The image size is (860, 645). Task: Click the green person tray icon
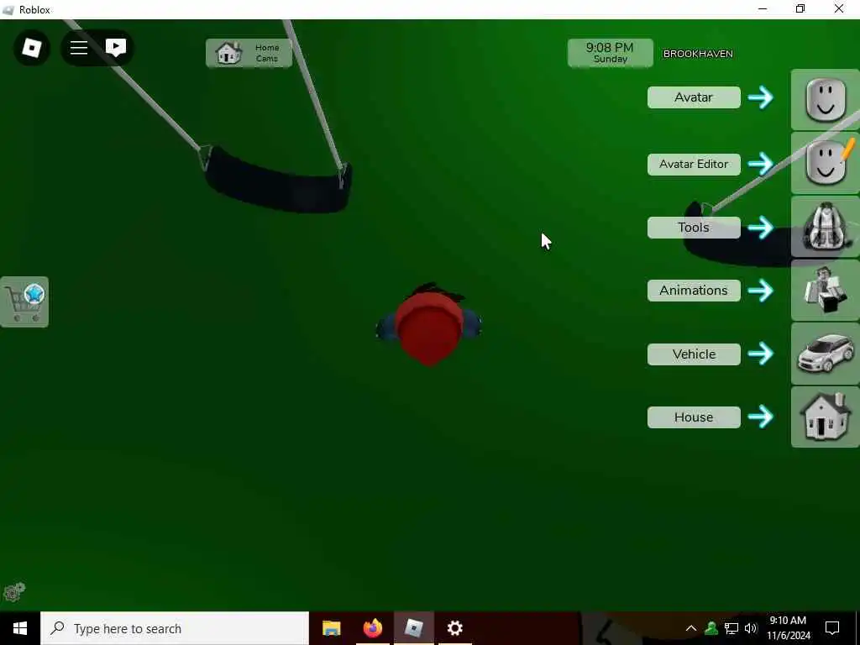click(x=711, y=628)
